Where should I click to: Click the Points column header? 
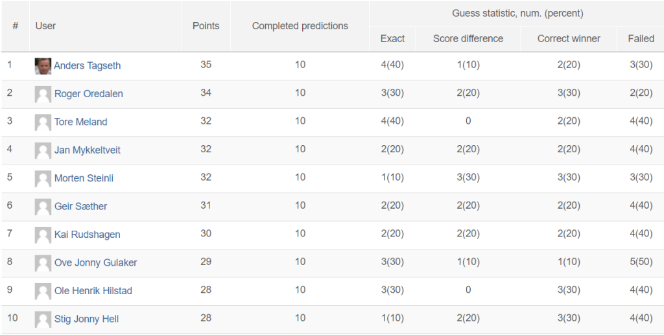pos(206,26)
